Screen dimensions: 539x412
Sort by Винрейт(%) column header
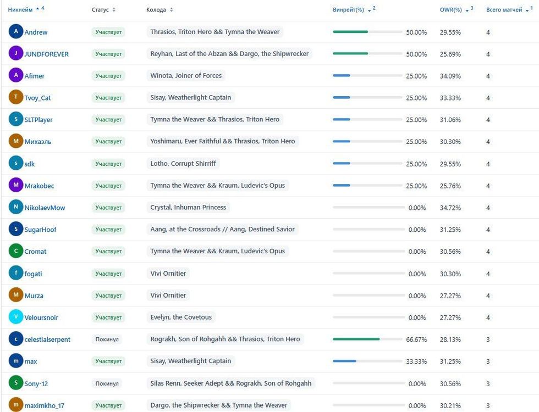tap(348, 10)
